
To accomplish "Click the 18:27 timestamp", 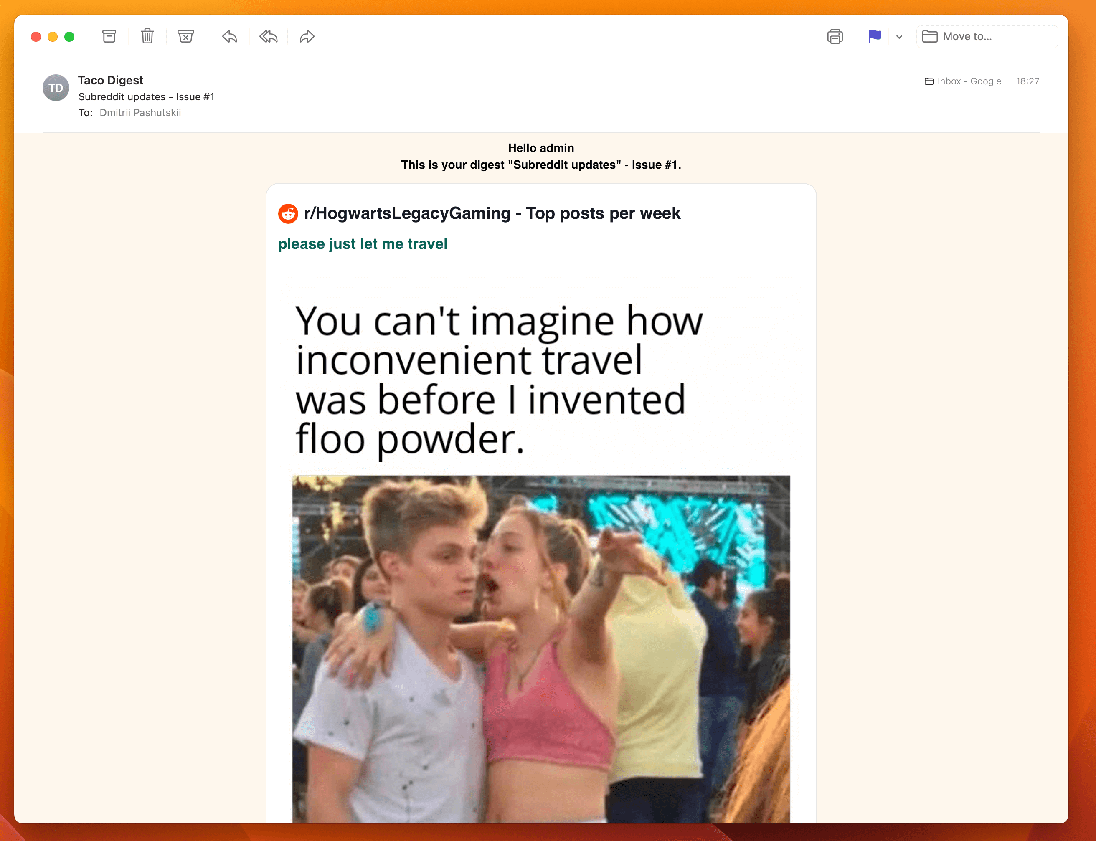I will 1027,81.
